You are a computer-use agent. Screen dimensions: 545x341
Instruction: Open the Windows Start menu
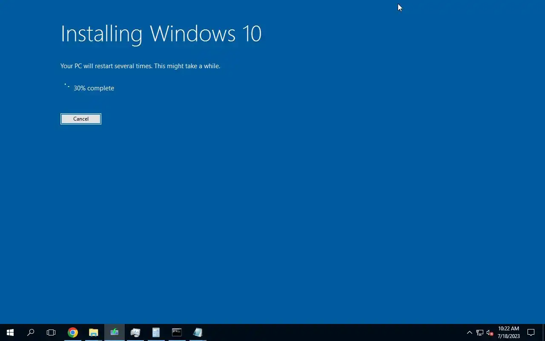pos(10,332)
